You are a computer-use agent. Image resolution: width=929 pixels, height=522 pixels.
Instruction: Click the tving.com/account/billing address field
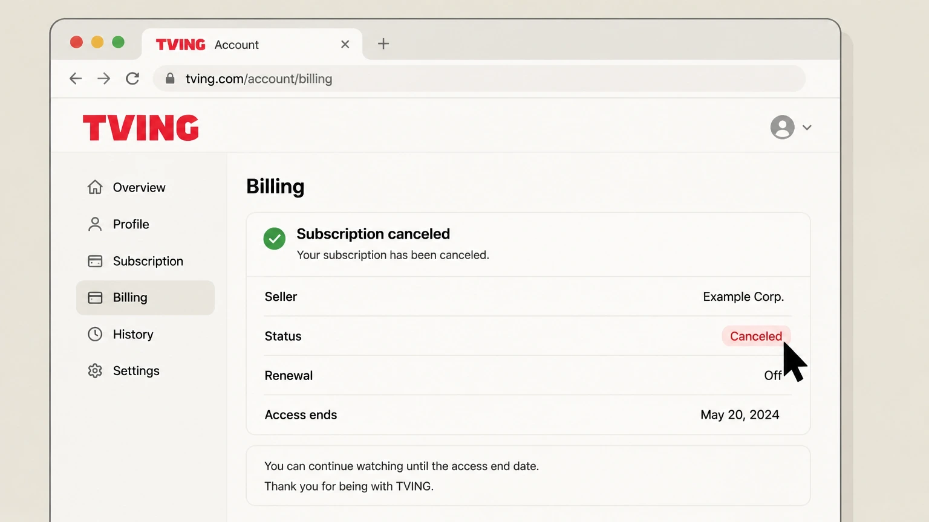(x=479, y=79)
